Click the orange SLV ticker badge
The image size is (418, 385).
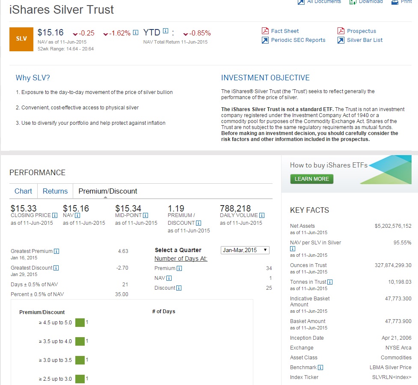21,39
